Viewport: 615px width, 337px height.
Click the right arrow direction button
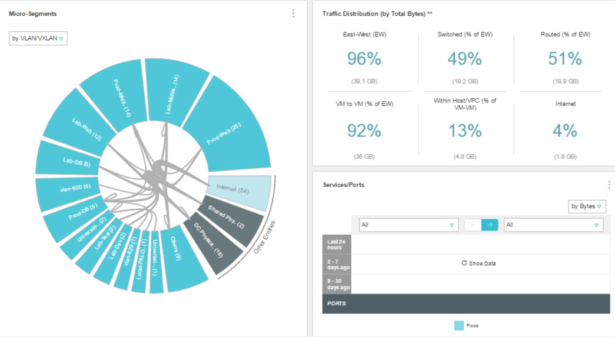coord(490,225)
